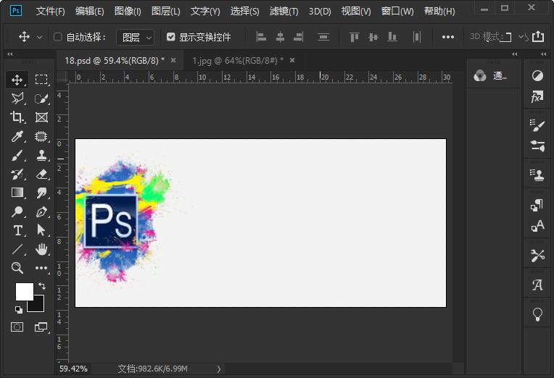Swap foreground and background colors
Image resolution: width=554 pixels, height=378 pixels.
coord(42,285)
